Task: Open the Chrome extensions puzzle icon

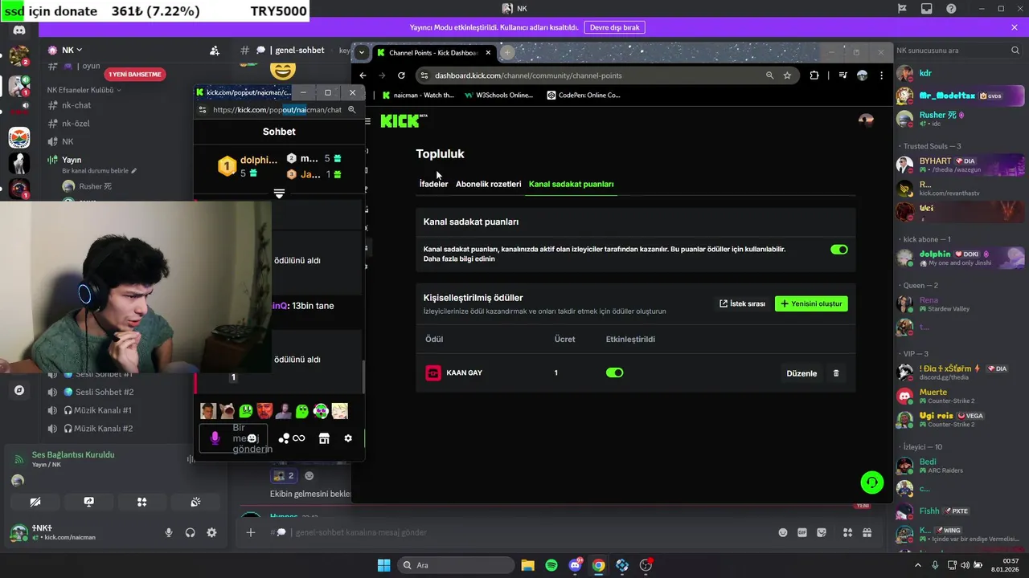Action: (814, 75)
